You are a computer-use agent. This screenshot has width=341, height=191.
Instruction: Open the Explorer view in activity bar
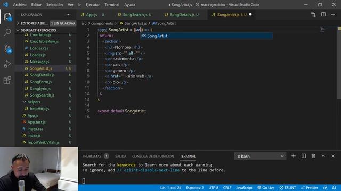coord(7,16)
